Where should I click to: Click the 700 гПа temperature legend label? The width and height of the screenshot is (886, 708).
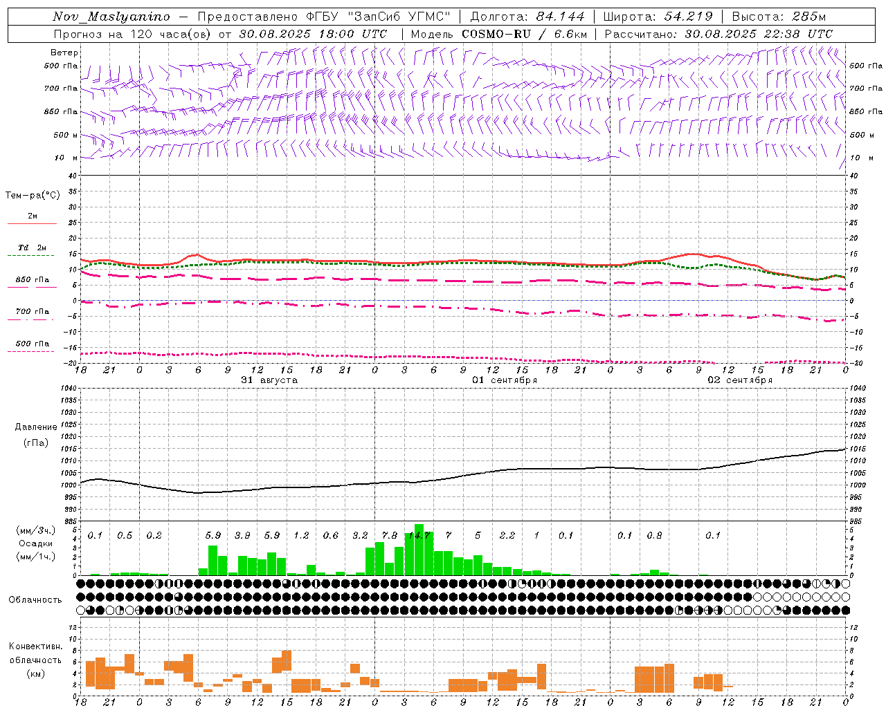tap(33, 311)
